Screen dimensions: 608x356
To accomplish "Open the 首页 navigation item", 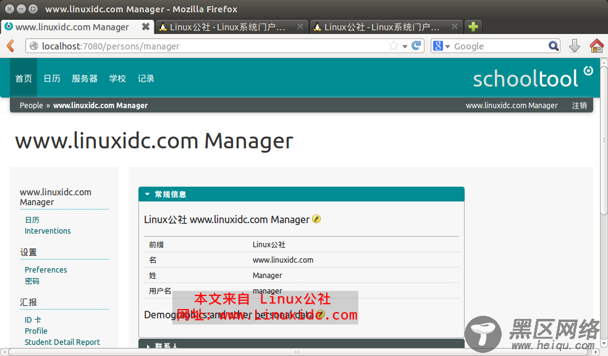I will tap(23, 78).
